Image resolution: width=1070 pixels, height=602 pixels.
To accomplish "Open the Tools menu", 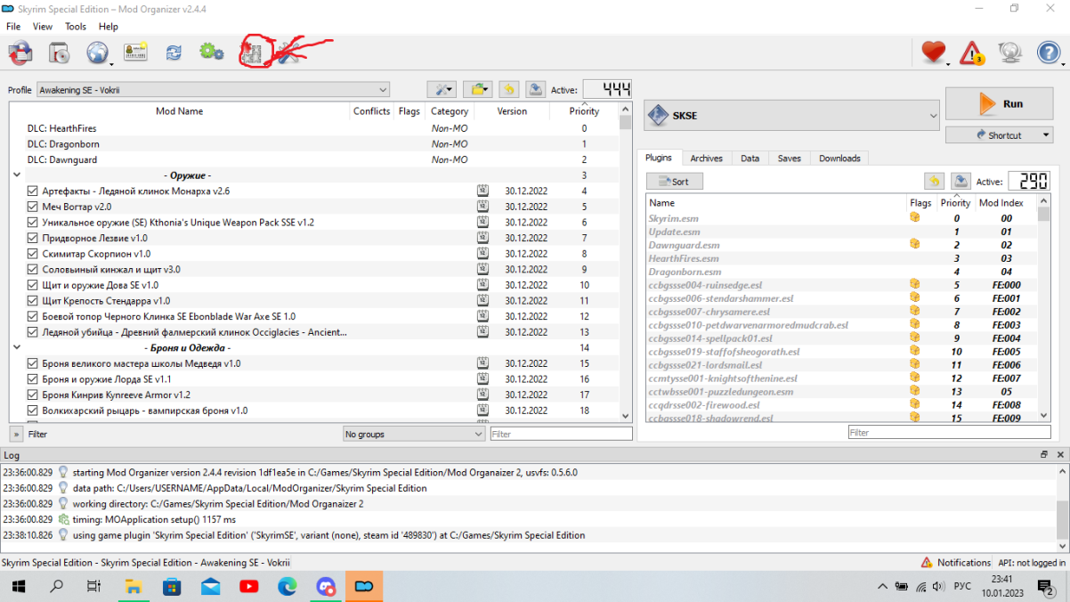I will (x=76, y=27).
